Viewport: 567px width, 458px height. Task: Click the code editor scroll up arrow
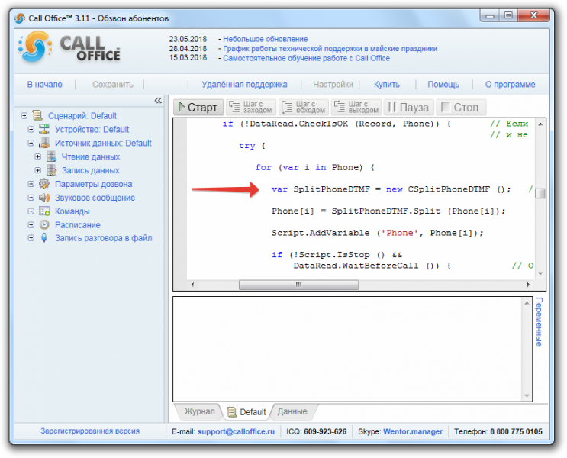(540, 124)
